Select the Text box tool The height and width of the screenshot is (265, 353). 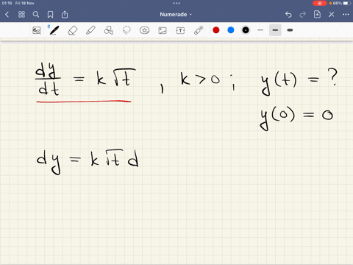click(x=180, y=30)
